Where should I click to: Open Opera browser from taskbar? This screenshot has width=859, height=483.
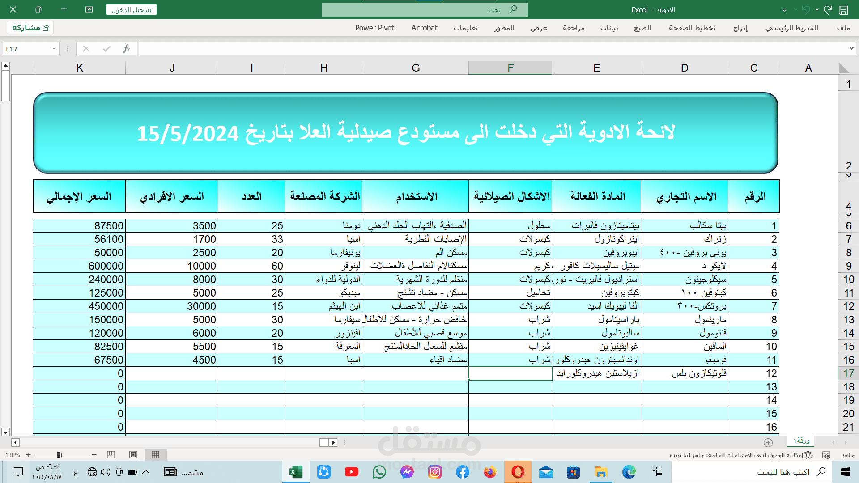tap(518, 472)
